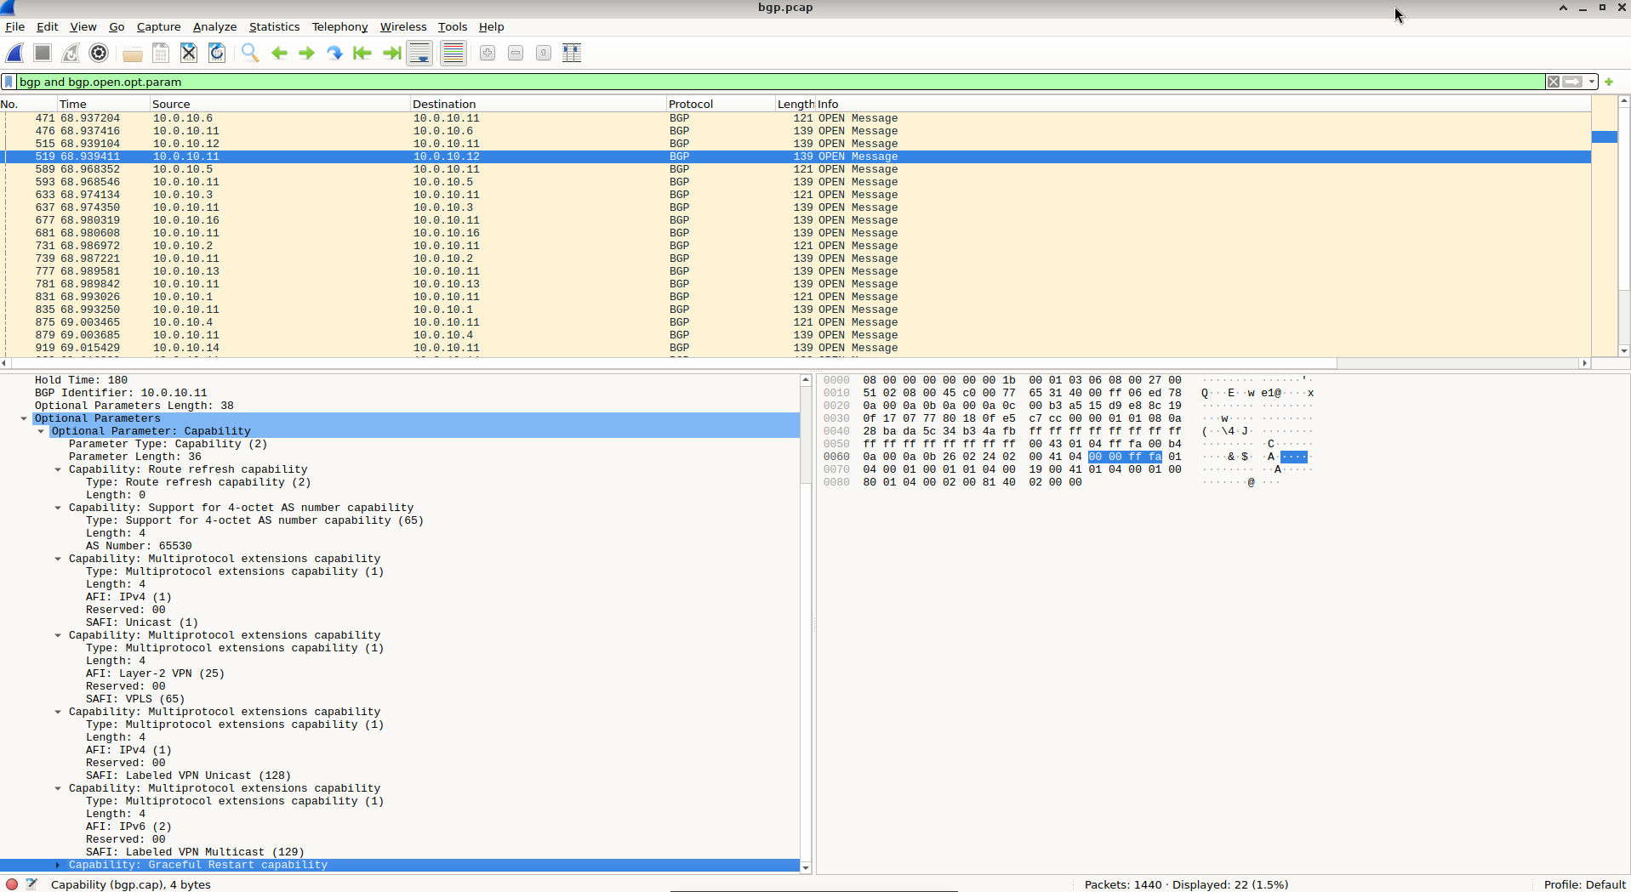
Task: Open the View menu
Action: (x=83, y=26)
